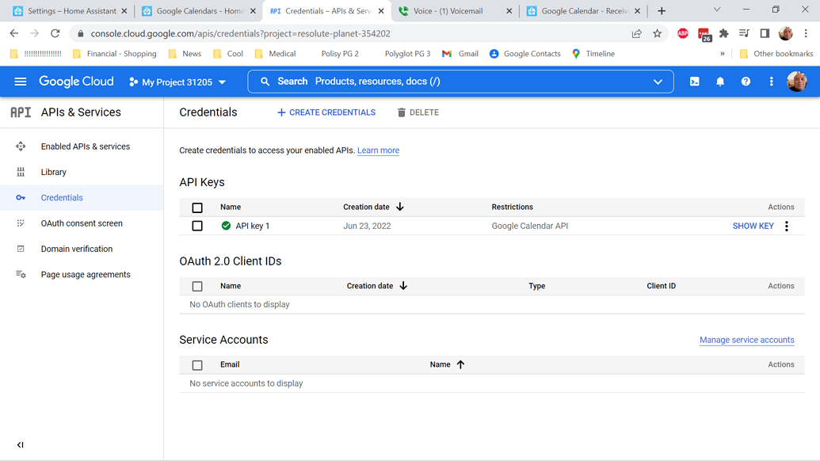
Task: Click the green status check for API key 1
Action: (x=226, y=226)
